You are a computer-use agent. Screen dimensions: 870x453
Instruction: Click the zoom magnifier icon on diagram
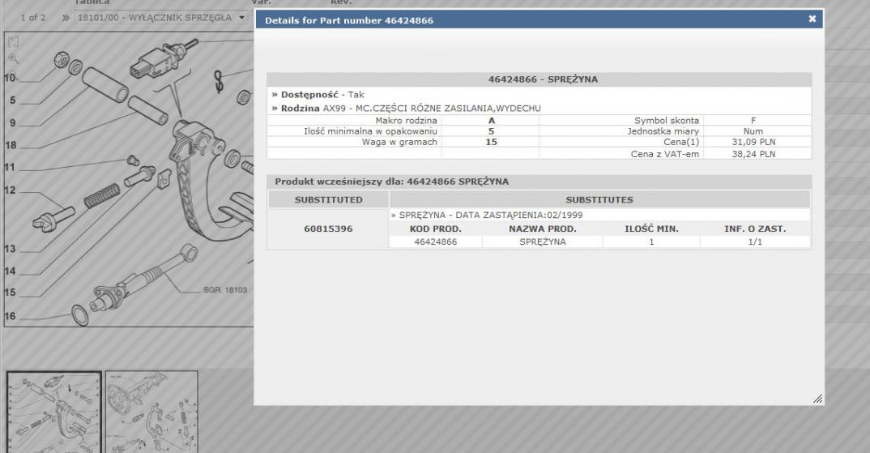pyautogui.click(x=14, y=58)
